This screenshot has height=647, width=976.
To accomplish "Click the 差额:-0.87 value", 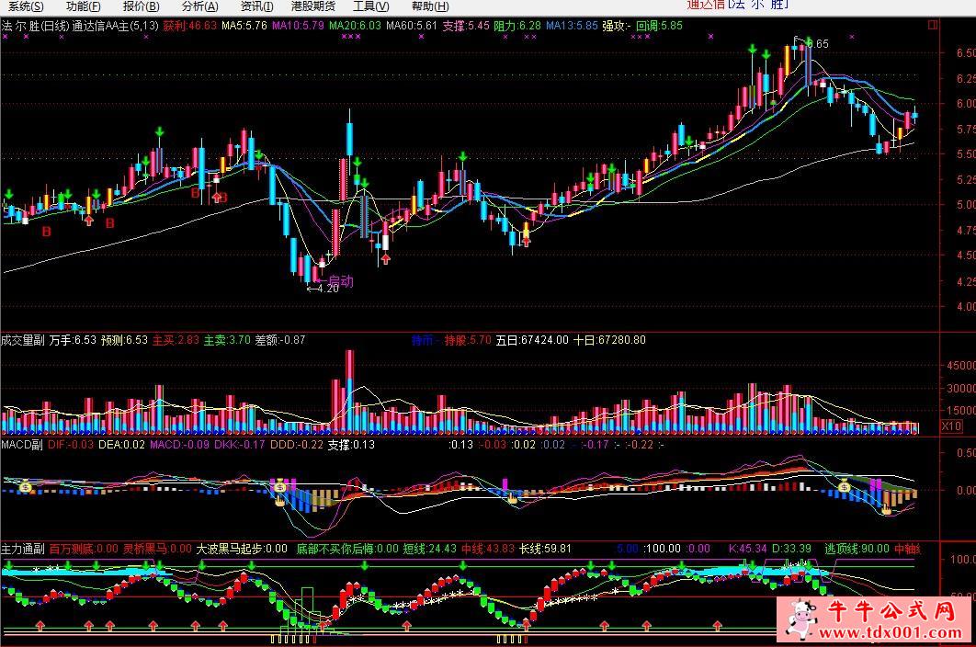I will [x=280, y=340].
